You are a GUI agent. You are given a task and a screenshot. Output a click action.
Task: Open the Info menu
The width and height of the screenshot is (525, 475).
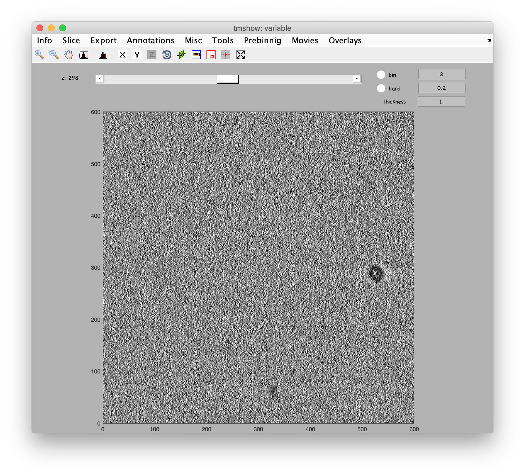44,40
